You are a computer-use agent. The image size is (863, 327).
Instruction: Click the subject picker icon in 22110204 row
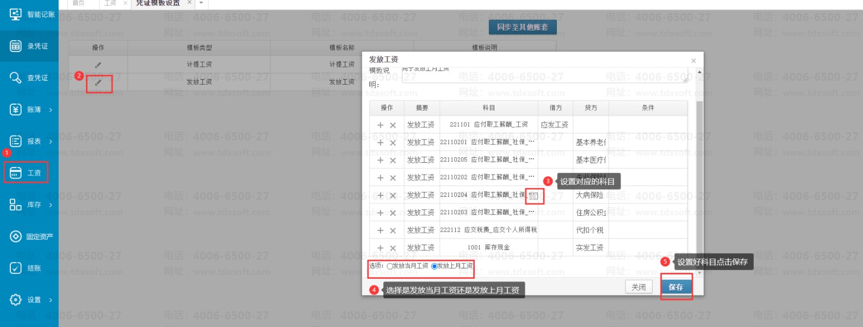533,196
